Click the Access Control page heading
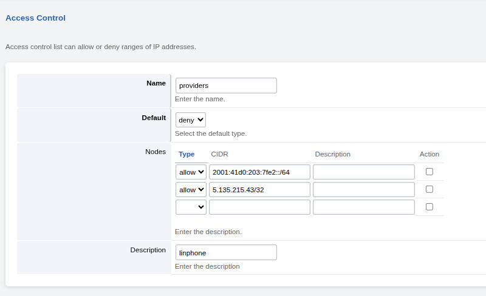This screenshot has height=296, width=486. 35,18
